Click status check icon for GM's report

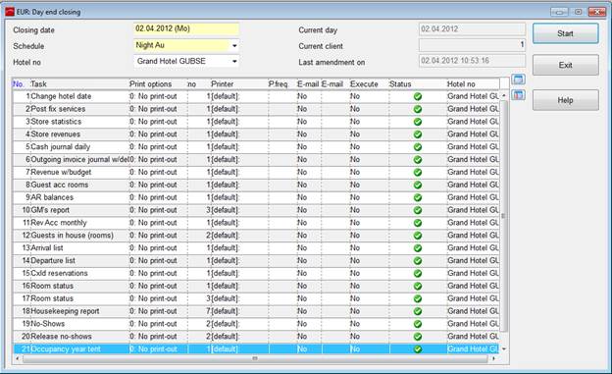click(418, 210)
